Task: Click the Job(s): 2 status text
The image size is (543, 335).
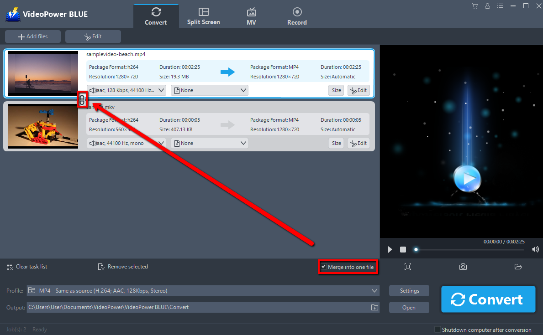Action: [16, 330]
